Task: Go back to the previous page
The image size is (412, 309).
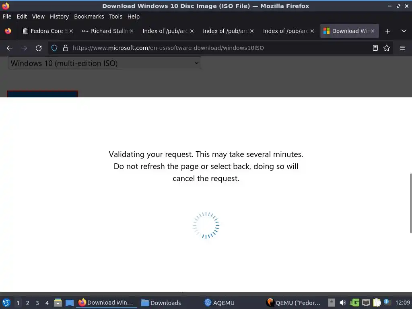Action: coord(10,48)
